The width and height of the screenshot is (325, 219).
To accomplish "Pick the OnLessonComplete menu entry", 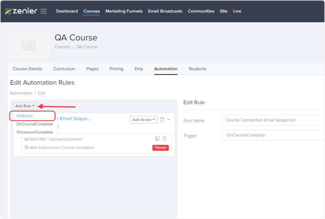I will 35,132.
